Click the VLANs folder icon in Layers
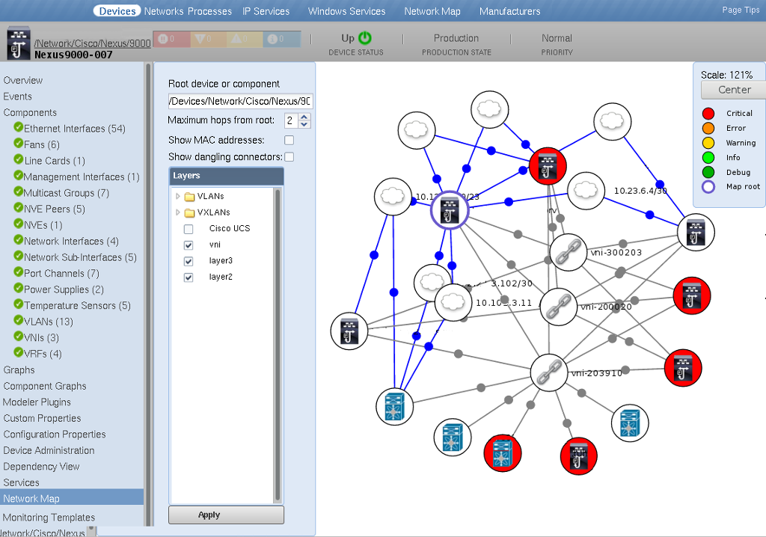The image size is (766, 537). [x=189, y=197]
